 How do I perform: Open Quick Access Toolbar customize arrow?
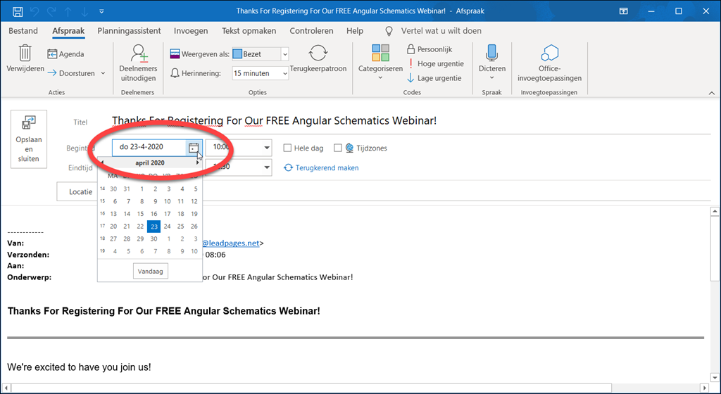click(x=101, y=11)
